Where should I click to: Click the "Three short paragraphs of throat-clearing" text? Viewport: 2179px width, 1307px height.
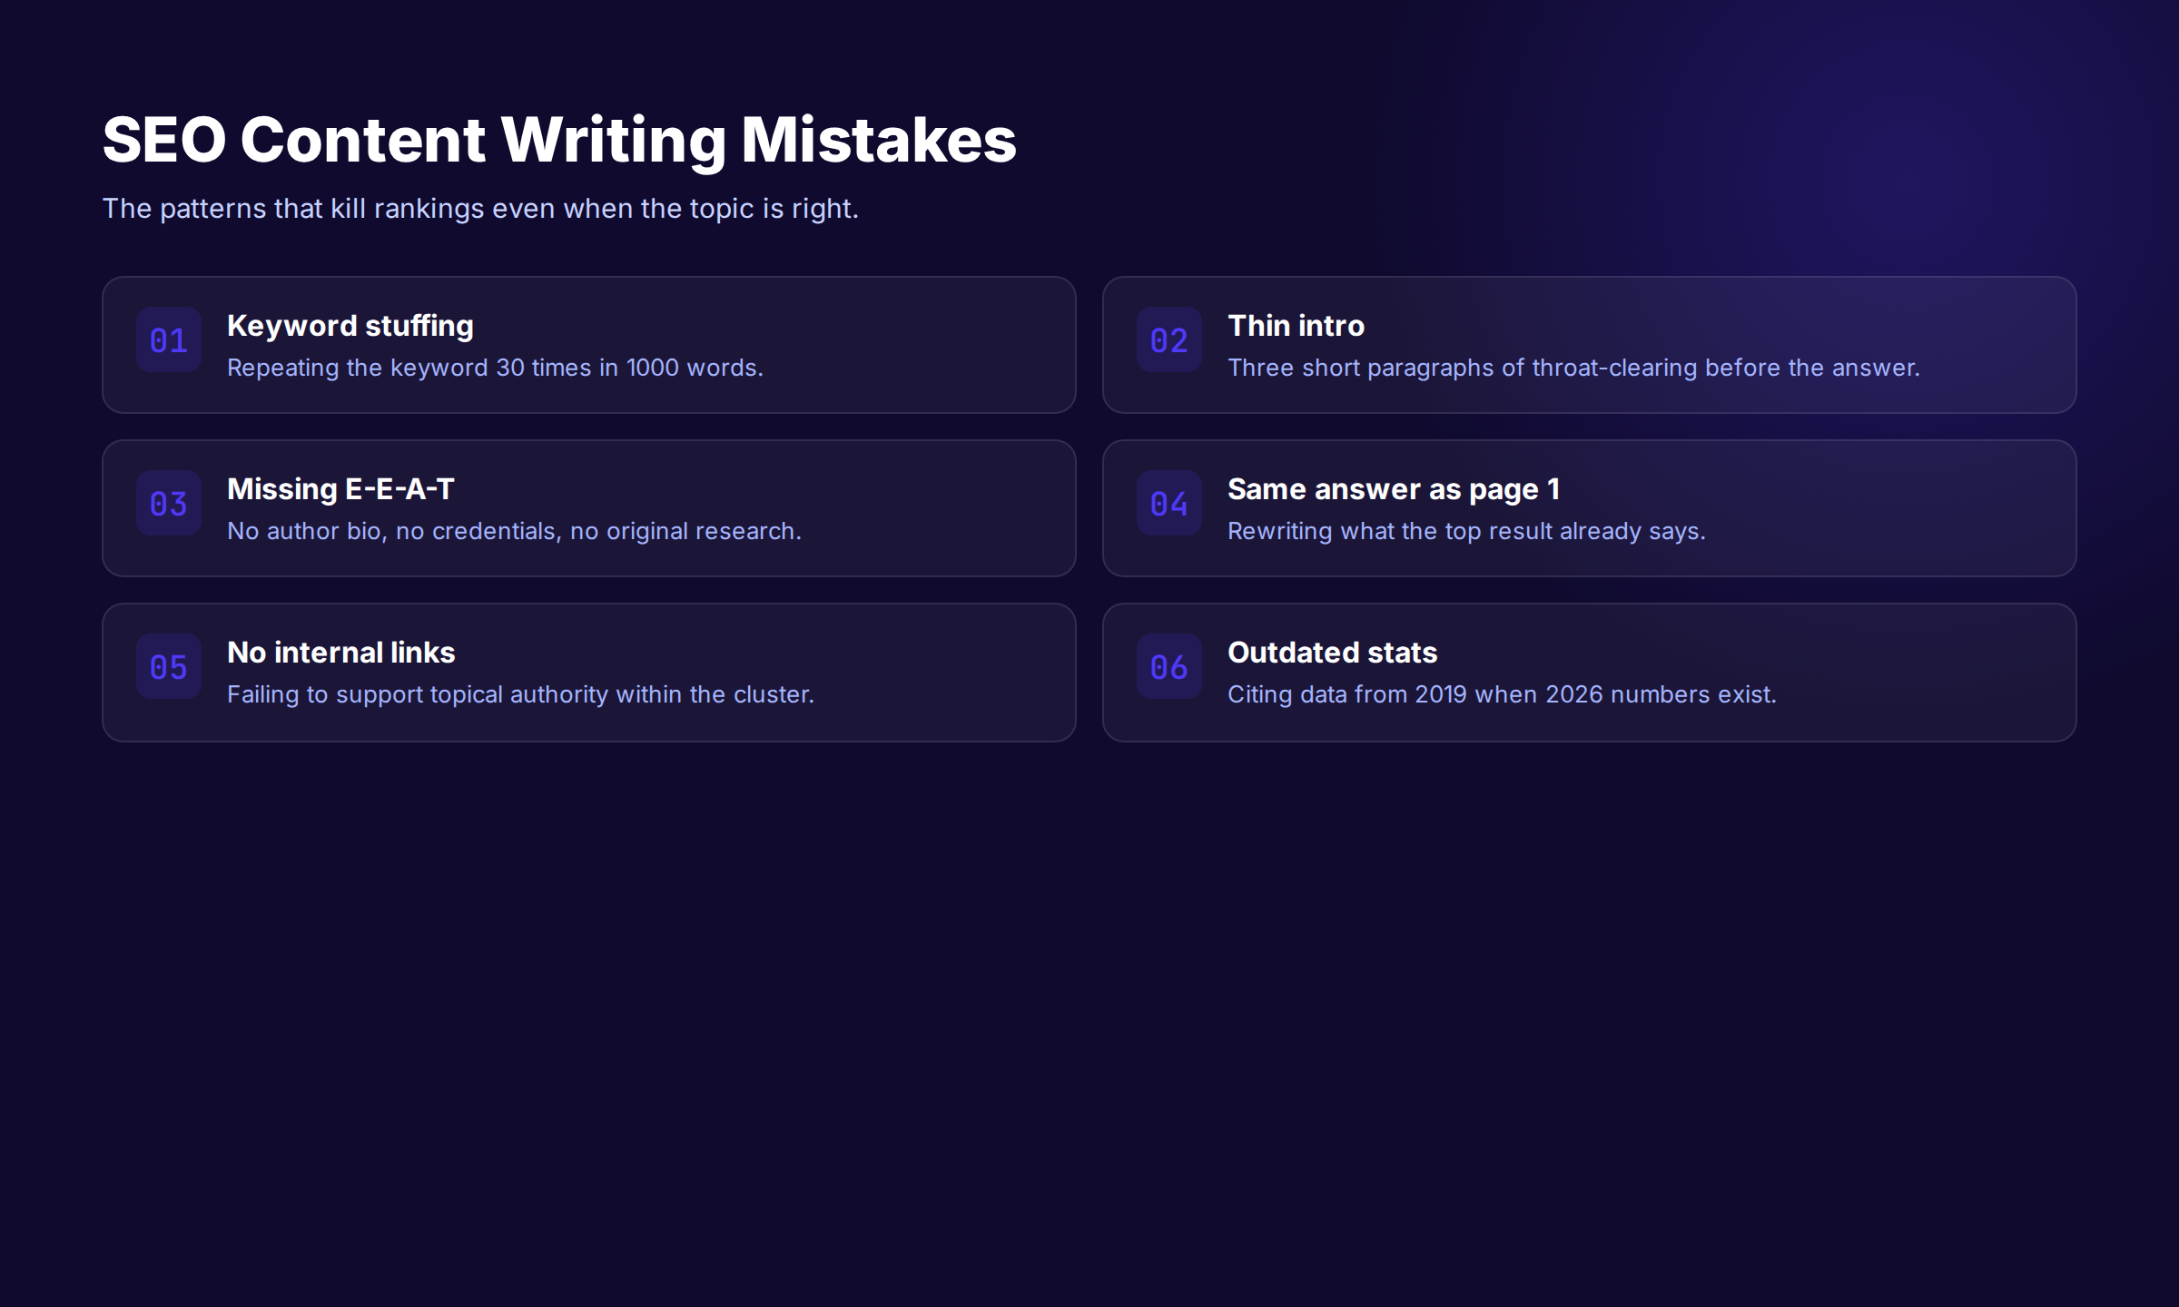pos(1573,368)
